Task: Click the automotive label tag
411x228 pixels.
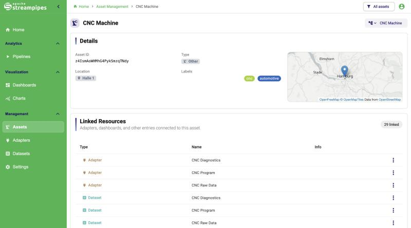Action: [x=269, y=79]
